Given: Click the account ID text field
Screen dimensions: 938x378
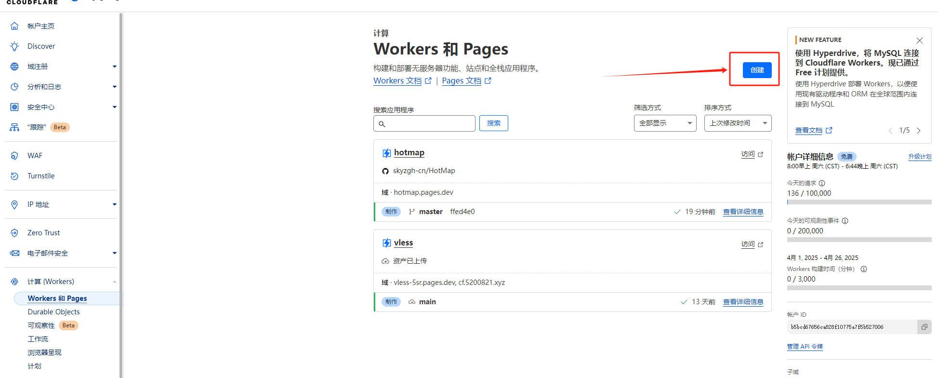Looking at the screenshot, I should 852,327.
